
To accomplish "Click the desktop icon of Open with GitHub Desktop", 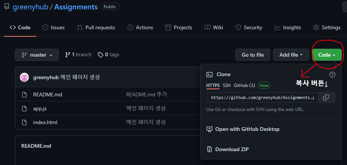I will [209, 129].
